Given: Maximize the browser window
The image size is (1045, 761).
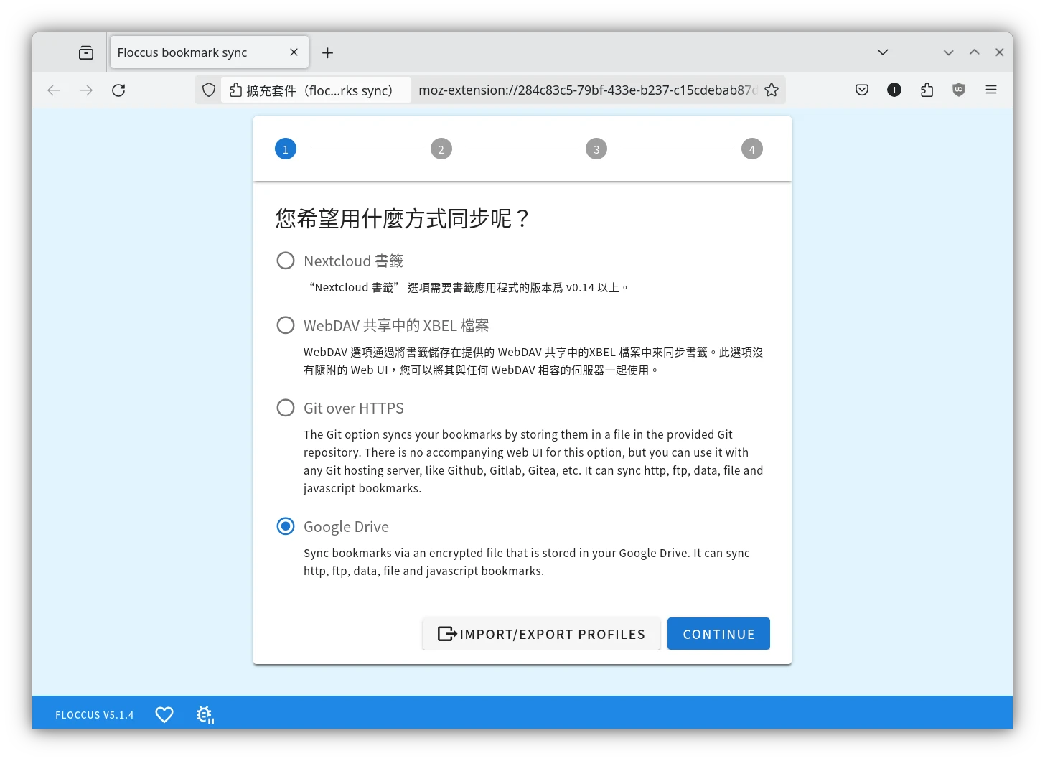Looking at the screenshot, I should (974, 52).
